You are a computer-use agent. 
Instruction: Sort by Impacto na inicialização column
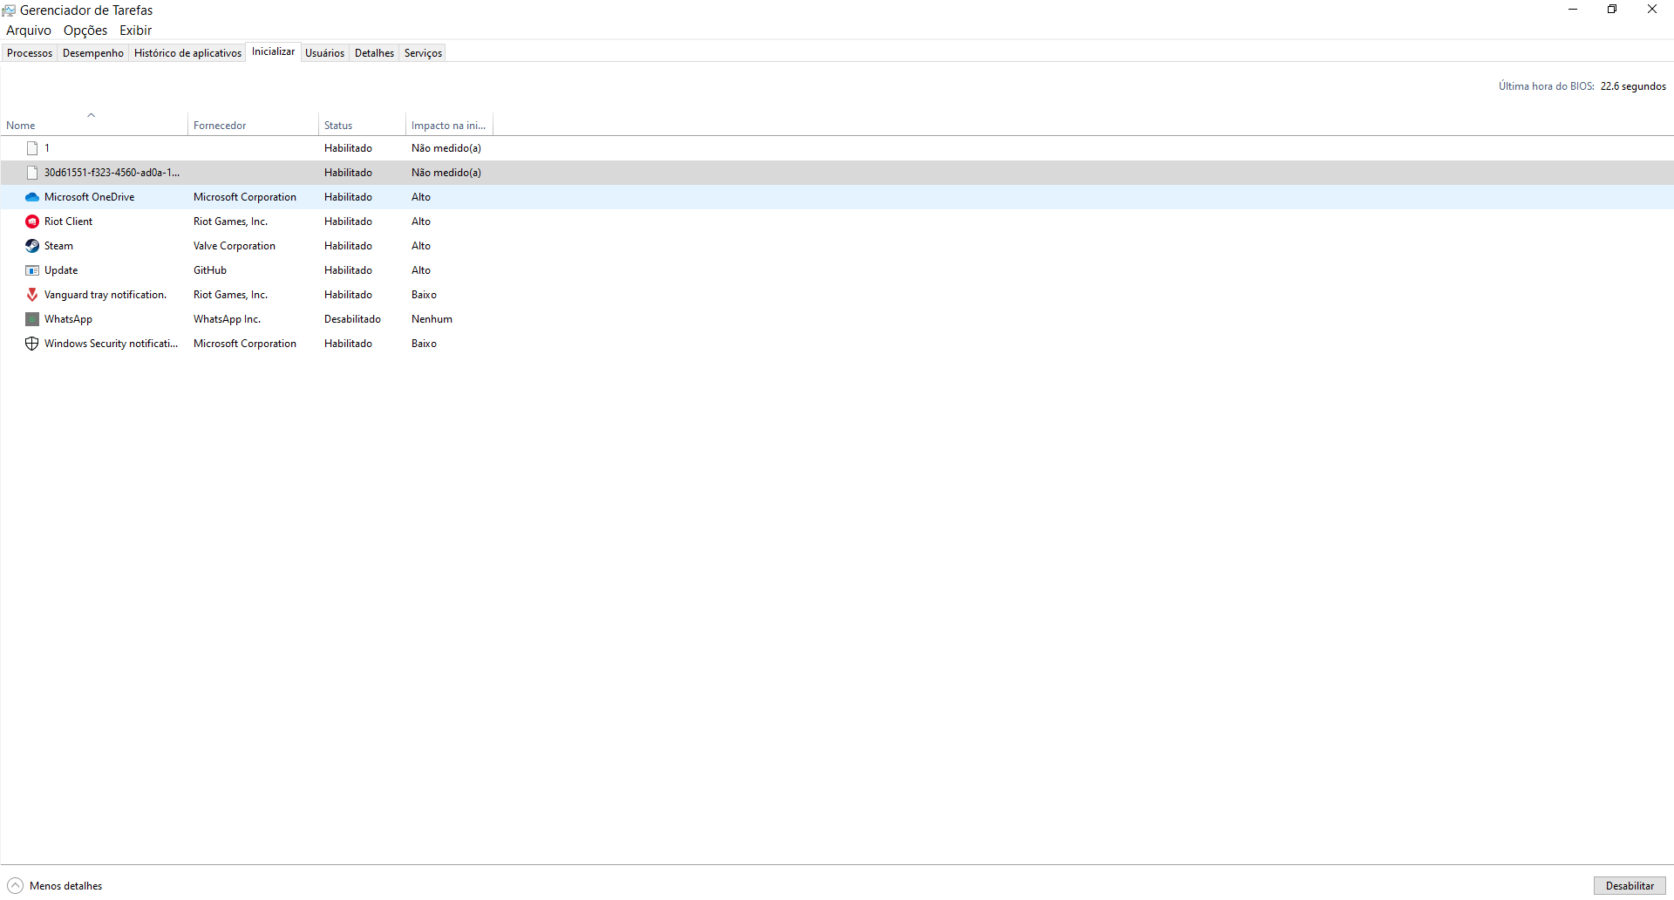(448, 126)
